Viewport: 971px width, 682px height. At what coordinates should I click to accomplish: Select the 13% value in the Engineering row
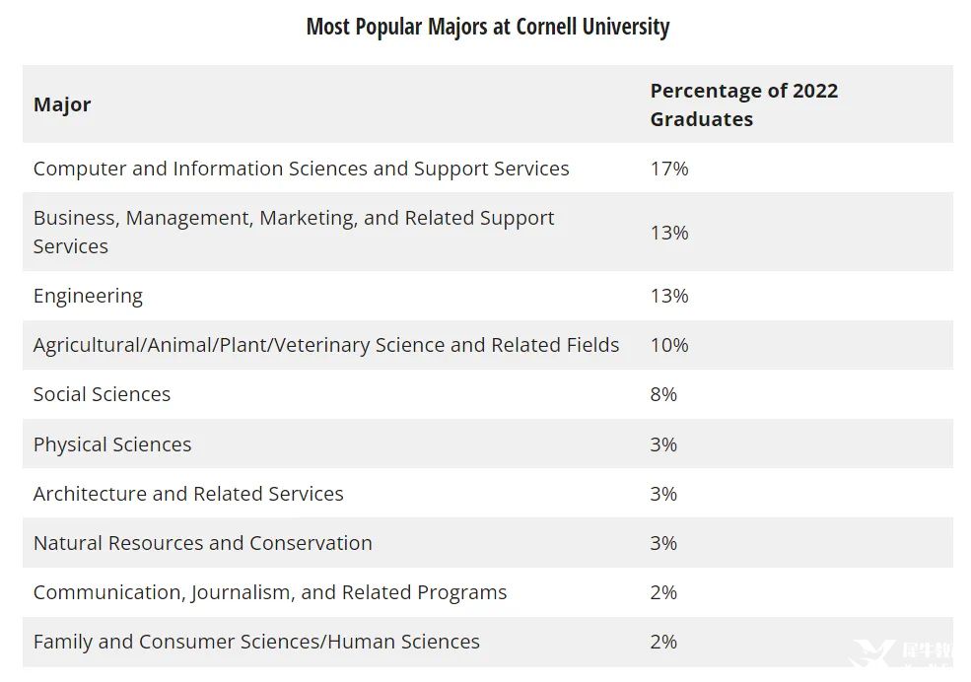669,296
